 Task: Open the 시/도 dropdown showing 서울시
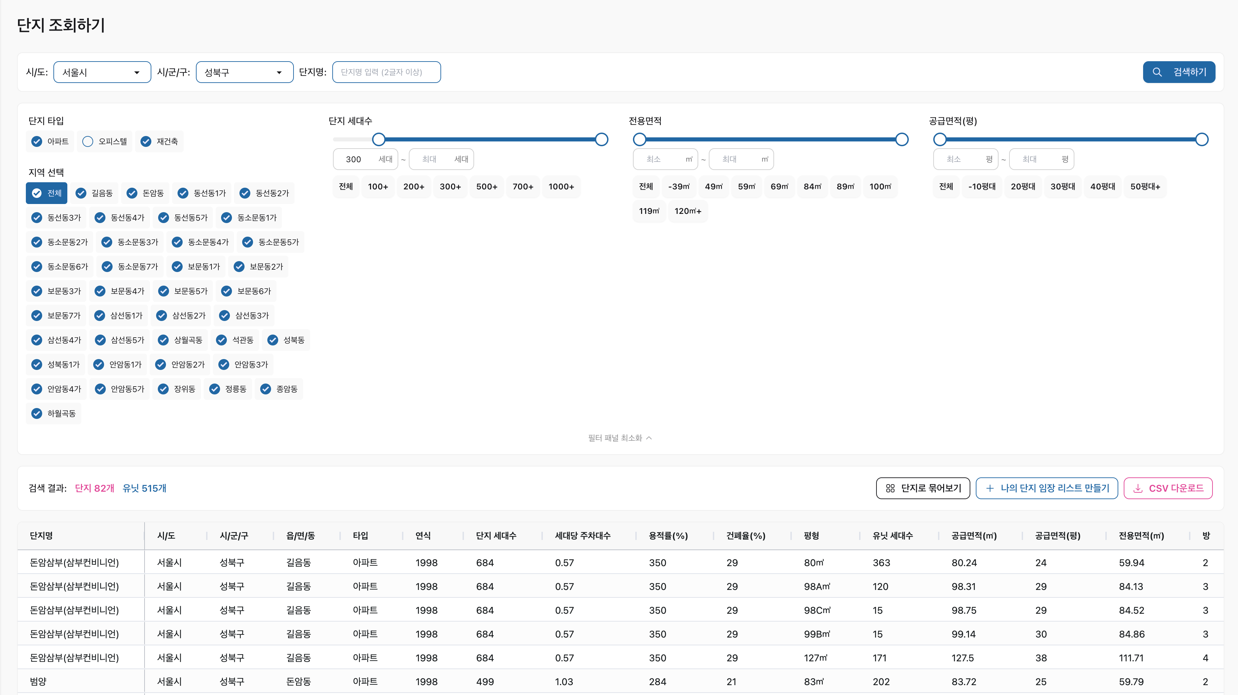(x=102, y=72)
